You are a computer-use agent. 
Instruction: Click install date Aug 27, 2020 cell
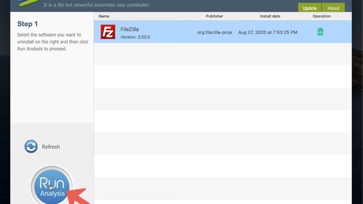click(x=268, y=32)
